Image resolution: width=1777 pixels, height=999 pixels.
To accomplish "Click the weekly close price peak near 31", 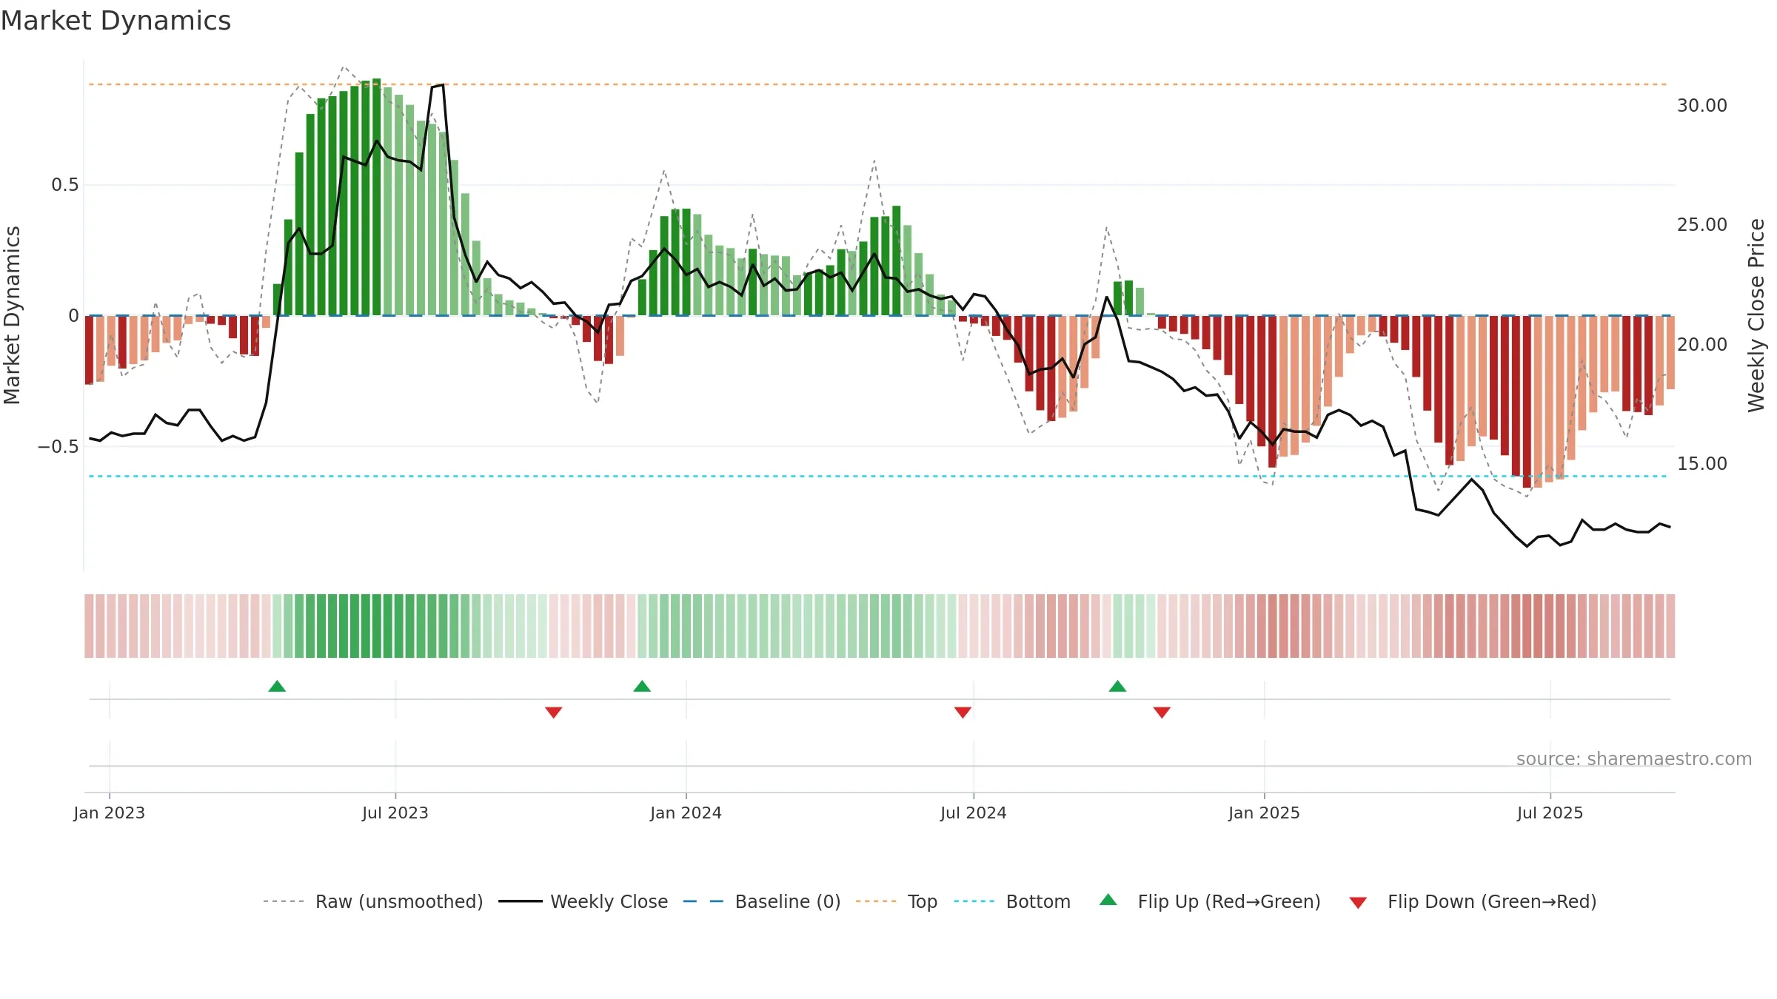I will pos(442,85).
